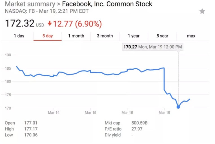
Task: Click the Mar 14 date on axis
Action: pyautogui.click(x=54, y=112)
